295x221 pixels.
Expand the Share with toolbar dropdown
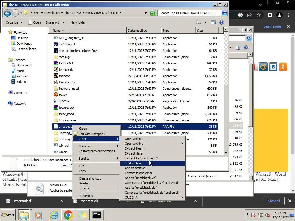pos(55,22)
